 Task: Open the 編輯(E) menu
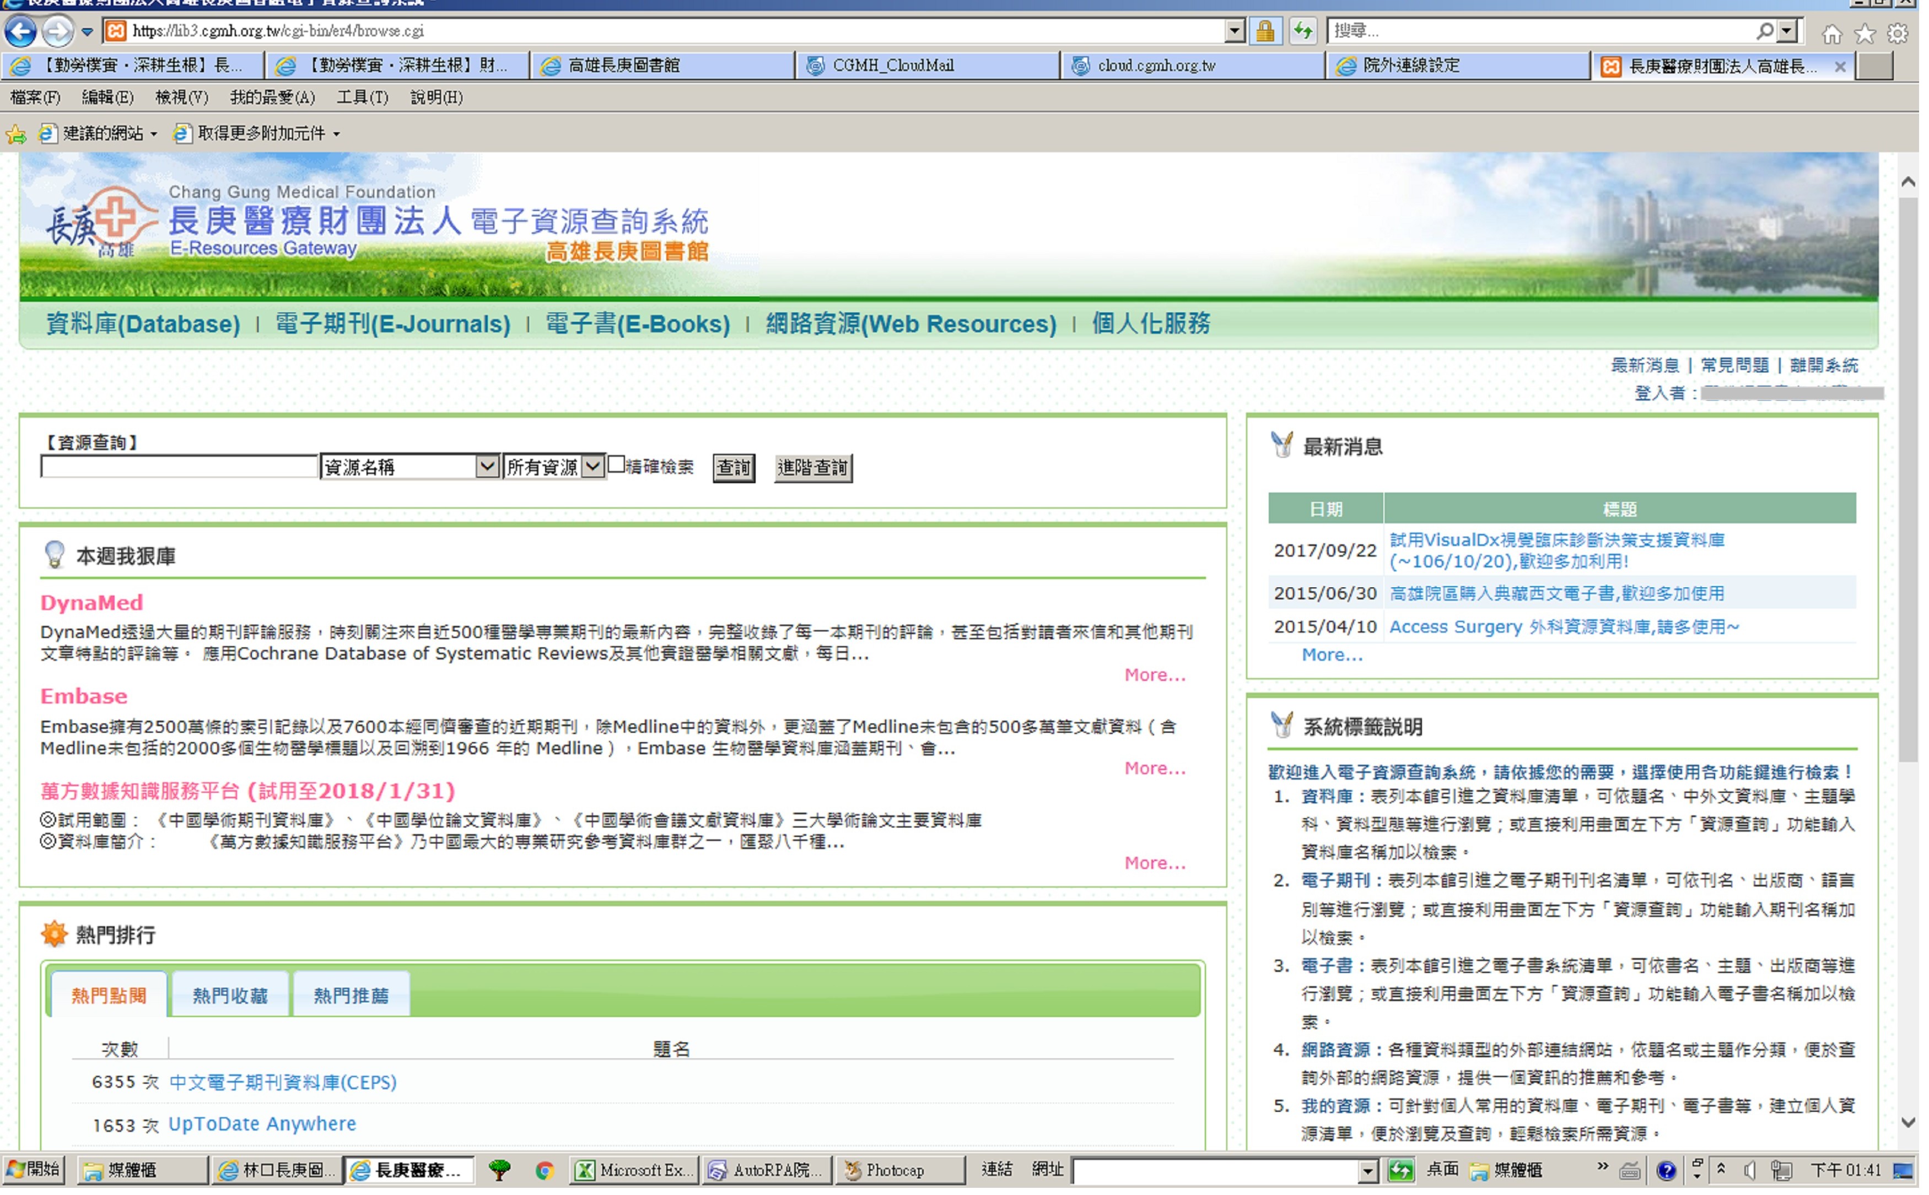pos(109,98)
